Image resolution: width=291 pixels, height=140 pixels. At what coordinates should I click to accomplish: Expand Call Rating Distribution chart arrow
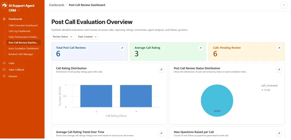click(161, 70)
